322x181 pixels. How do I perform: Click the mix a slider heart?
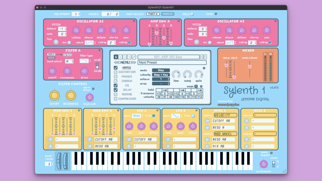(x=226, y=65)
